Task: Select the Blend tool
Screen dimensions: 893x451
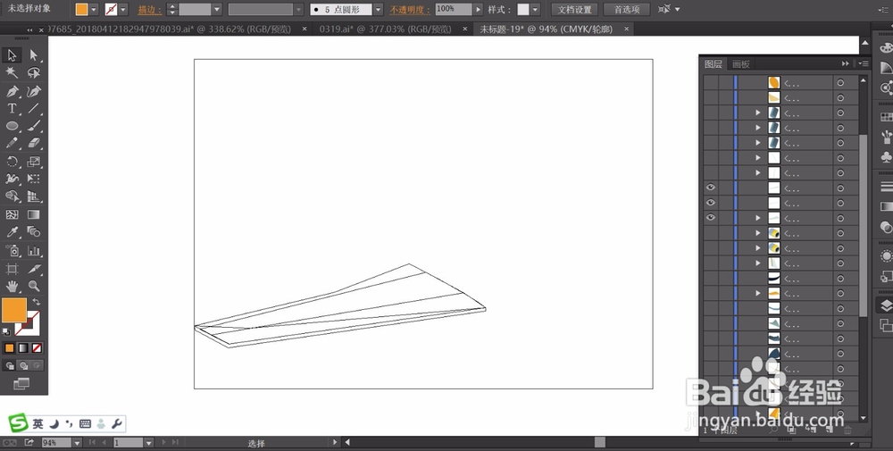Action: point(34,232)
